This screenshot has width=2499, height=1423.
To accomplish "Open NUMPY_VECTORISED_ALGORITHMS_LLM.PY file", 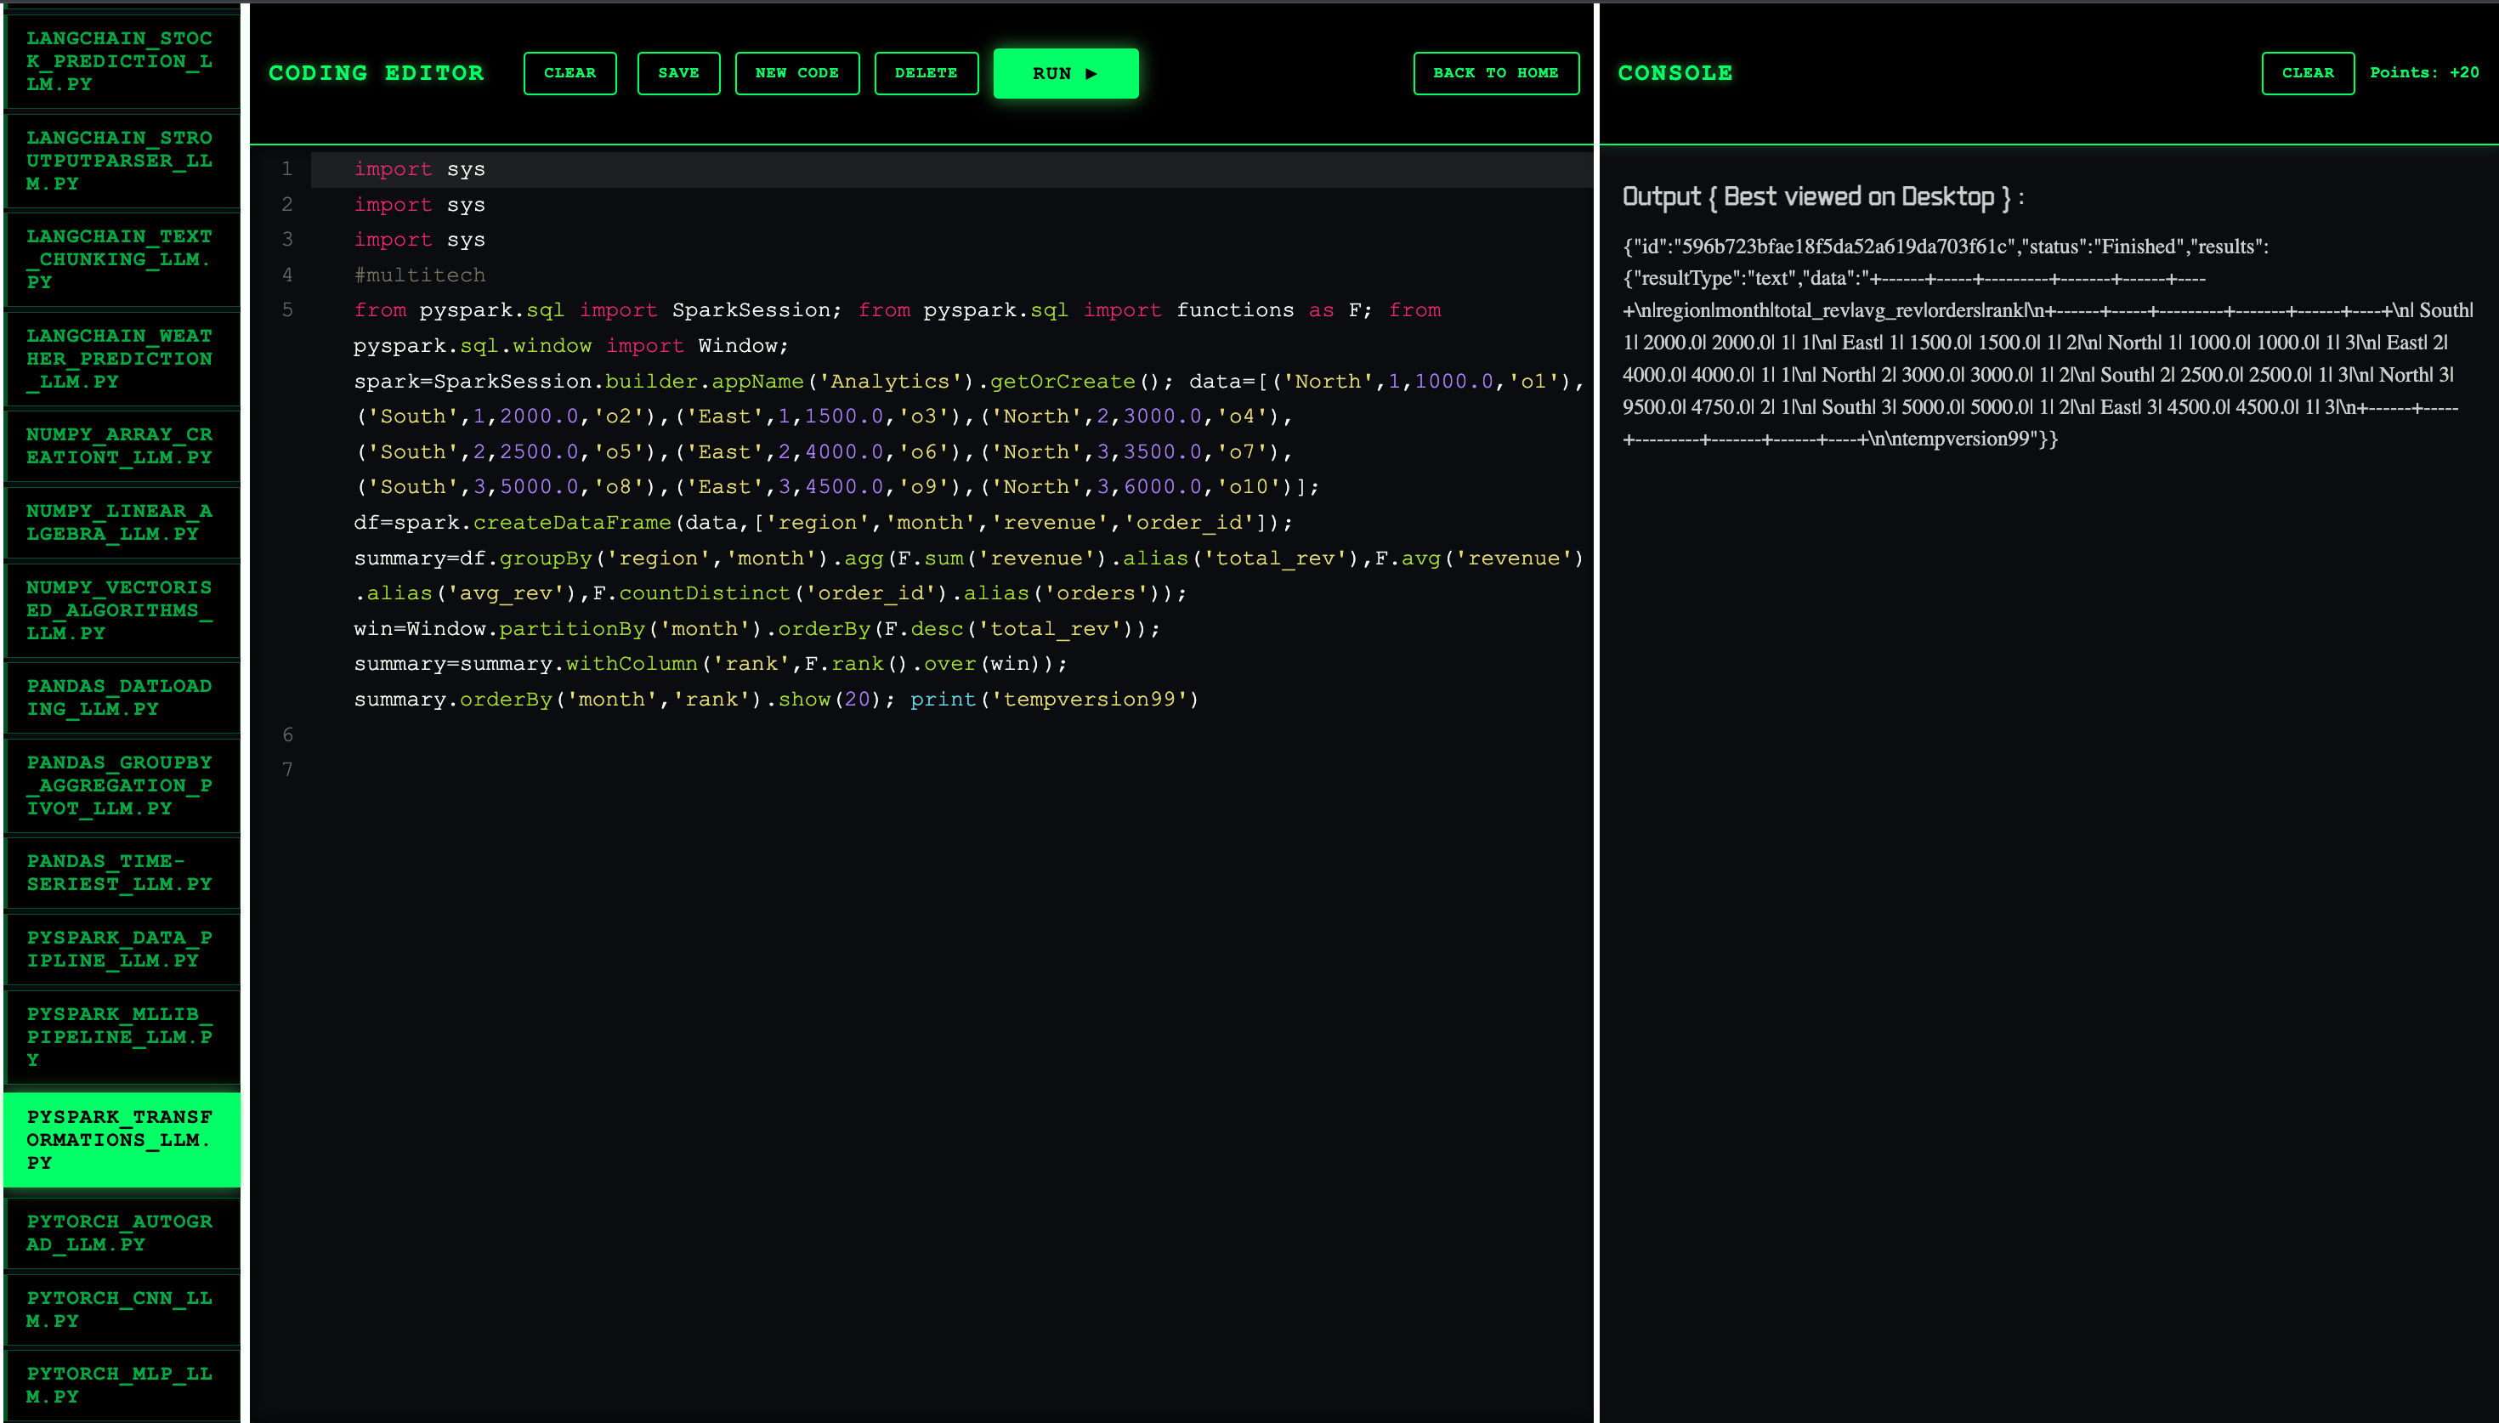I will tap(122, 609).
